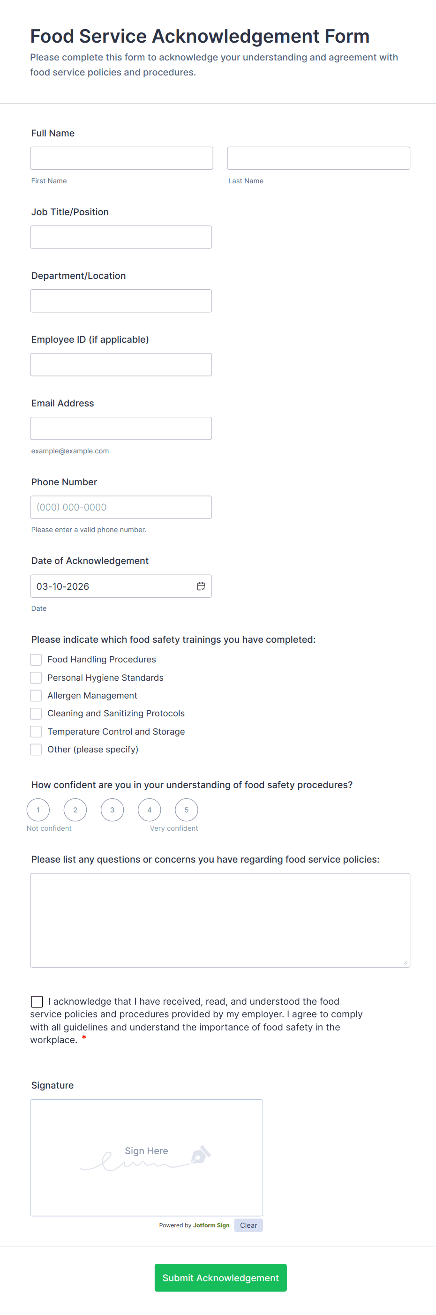Clear the signature pad
Screen dimensions: 436x1315
tap(248, 1225)
